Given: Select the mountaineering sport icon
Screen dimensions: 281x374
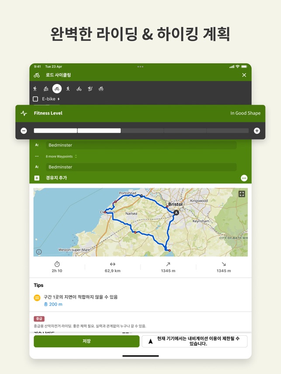Looking at the screenshot, I should click(90, 89).
